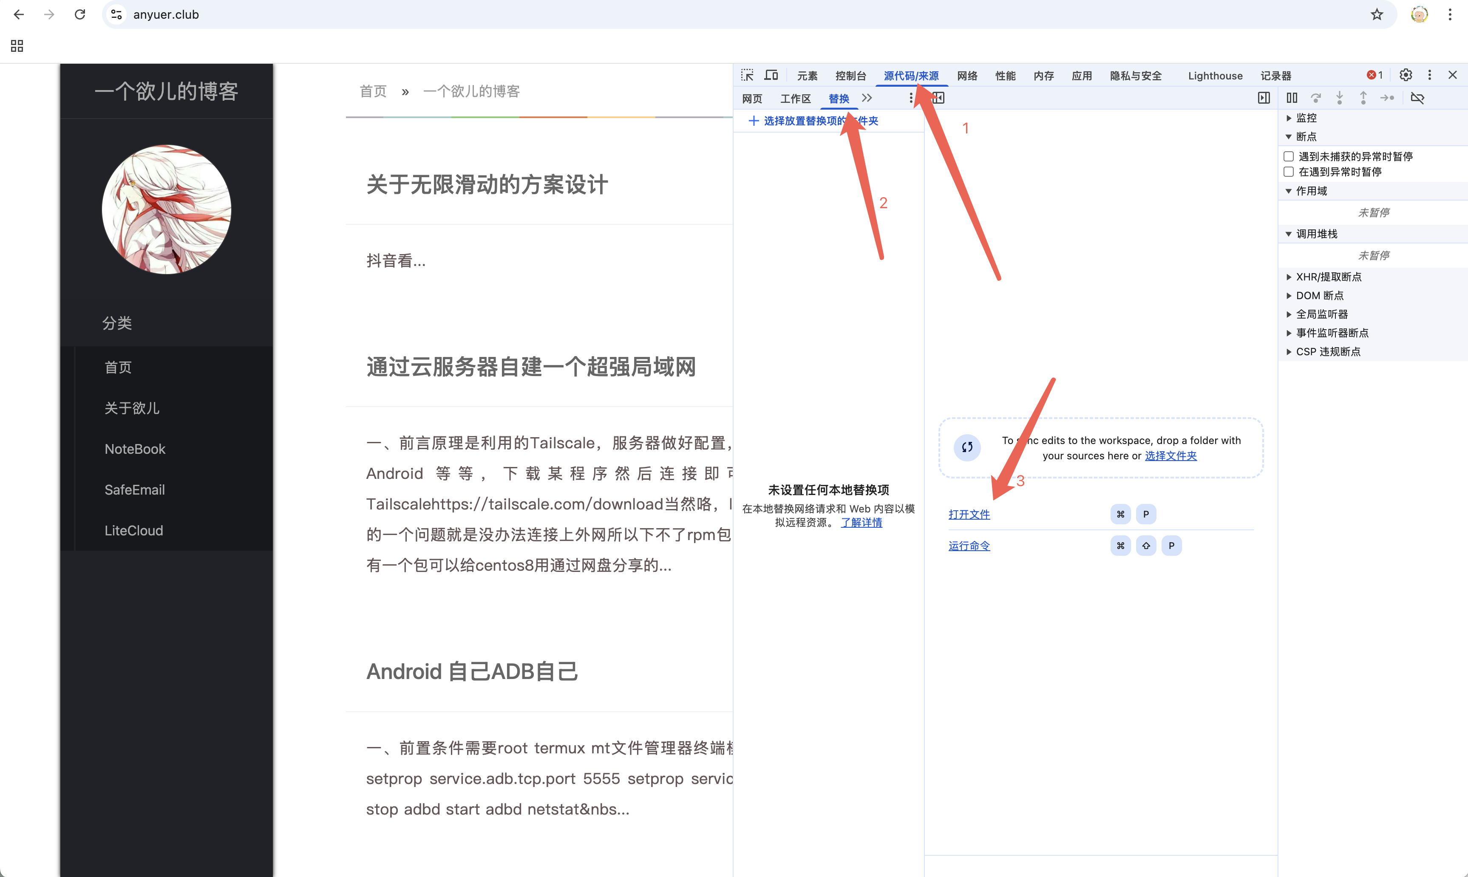Click deactivate breakpoints icon
The height and width of the screenshot is (877, 1468).
[x=1417, y=98]
